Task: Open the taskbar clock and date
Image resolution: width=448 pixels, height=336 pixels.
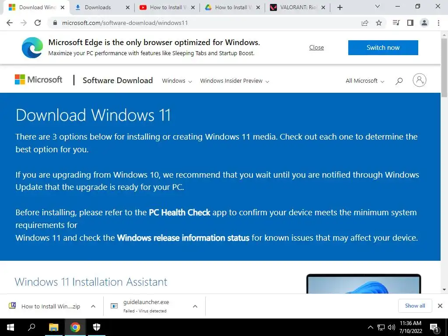Action: point(410,327)
